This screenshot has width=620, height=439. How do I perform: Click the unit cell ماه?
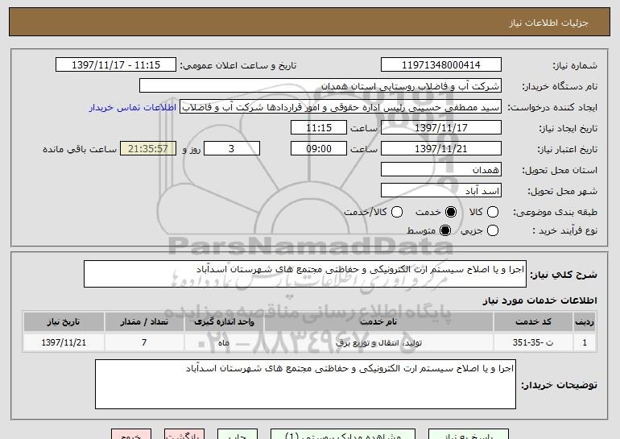224,342
